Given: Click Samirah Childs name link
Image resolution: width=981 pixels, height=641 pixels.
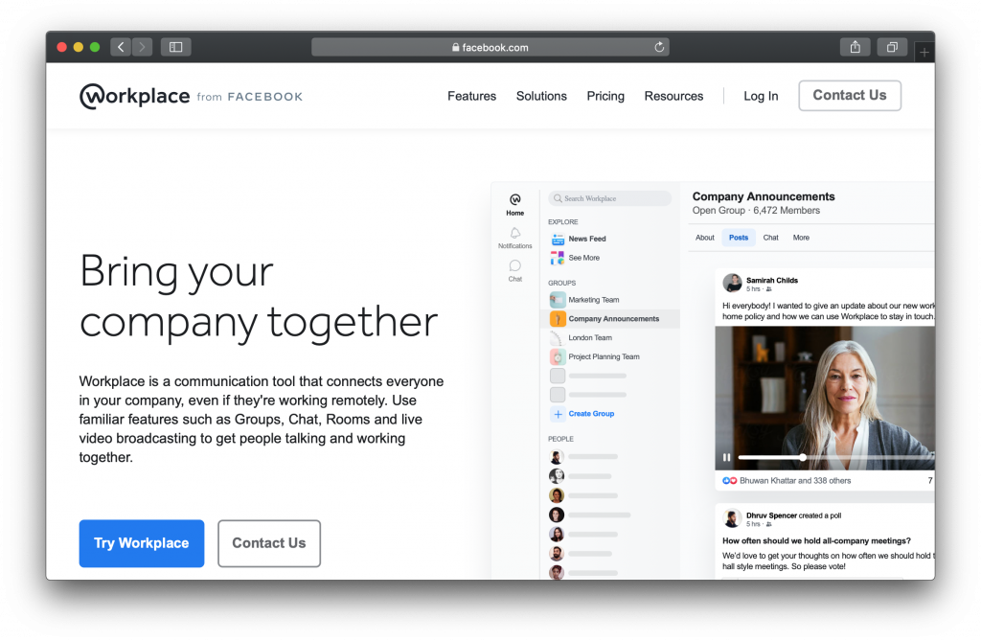Looking at the screenshot, I should (772, 281).
